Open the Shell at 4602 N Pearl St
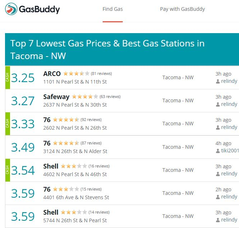This screenshot has width=239, height=228. (x=51, y=166)
